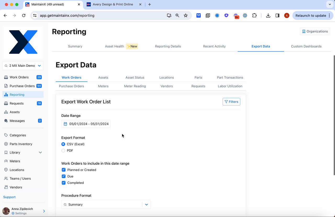Image resolution: width=335 pixels, height=217 pixels.
Task: Open the Procedure Format dropdown arrow
Action: click(147, 204)
